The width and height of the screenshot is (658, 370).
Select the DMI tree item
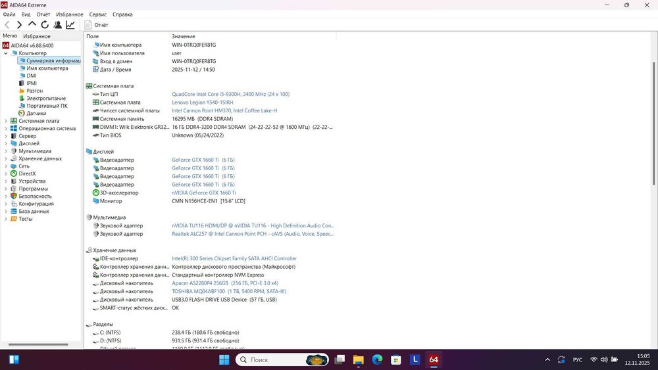[x=32, y=76]
